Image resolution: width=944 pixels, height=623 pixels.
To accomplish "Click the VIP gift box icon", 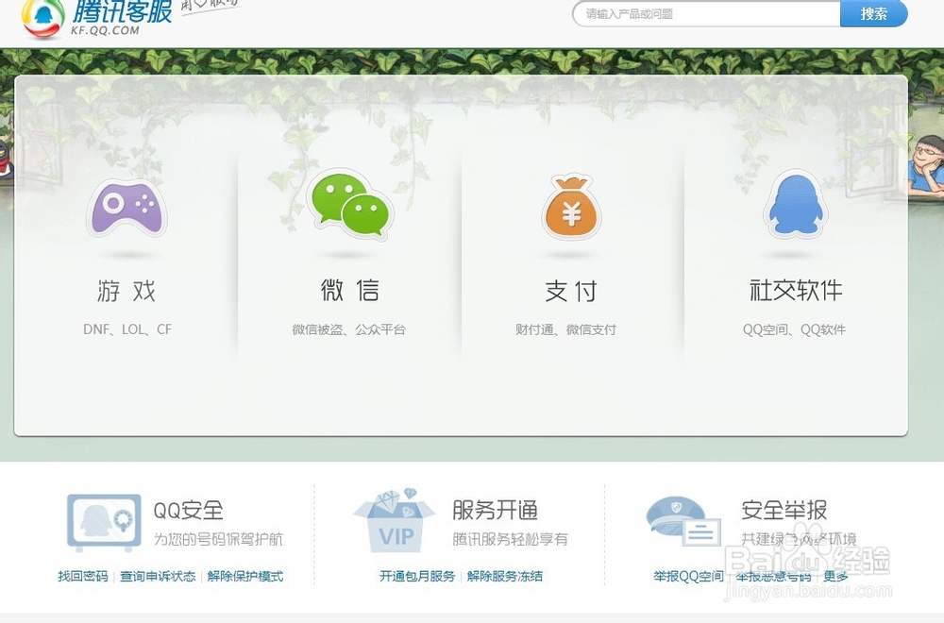I will pos(395,521).
